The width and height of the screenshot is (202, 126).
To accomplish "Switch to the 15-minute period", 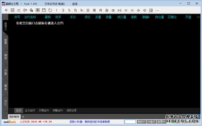I will click(75, 10).
